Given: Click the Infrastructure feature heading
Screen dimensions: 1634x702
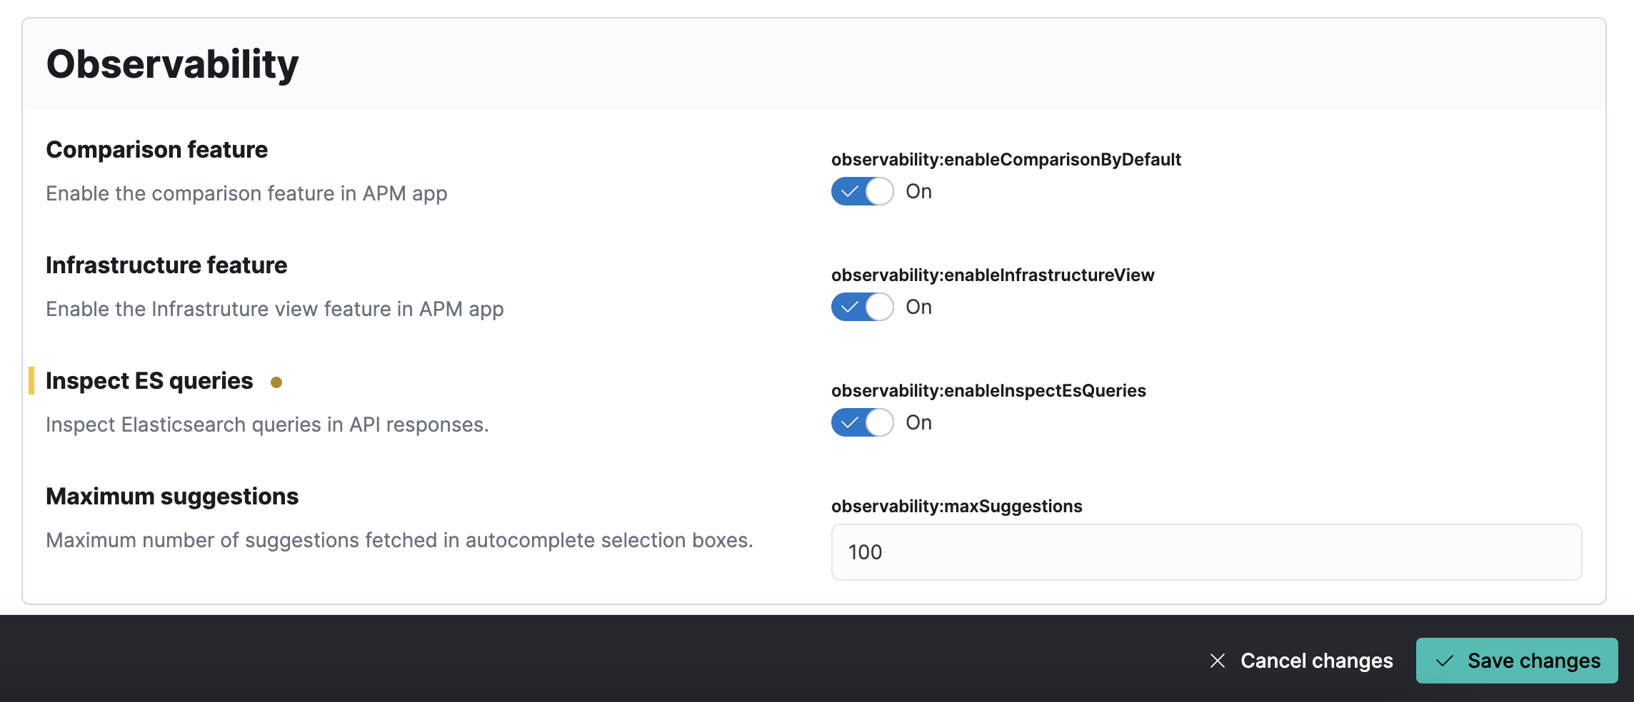Looking at the screenshot, I should (x=166, y=265).
